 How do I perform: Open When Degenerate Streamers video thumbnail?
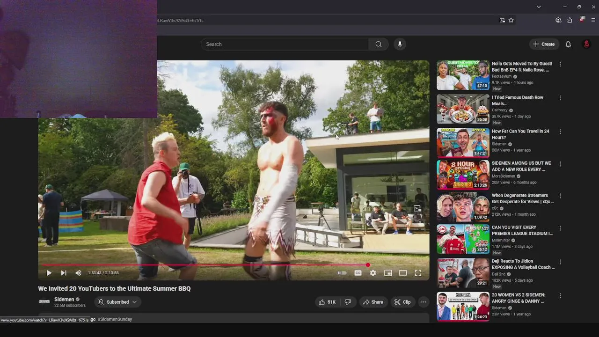463,207
